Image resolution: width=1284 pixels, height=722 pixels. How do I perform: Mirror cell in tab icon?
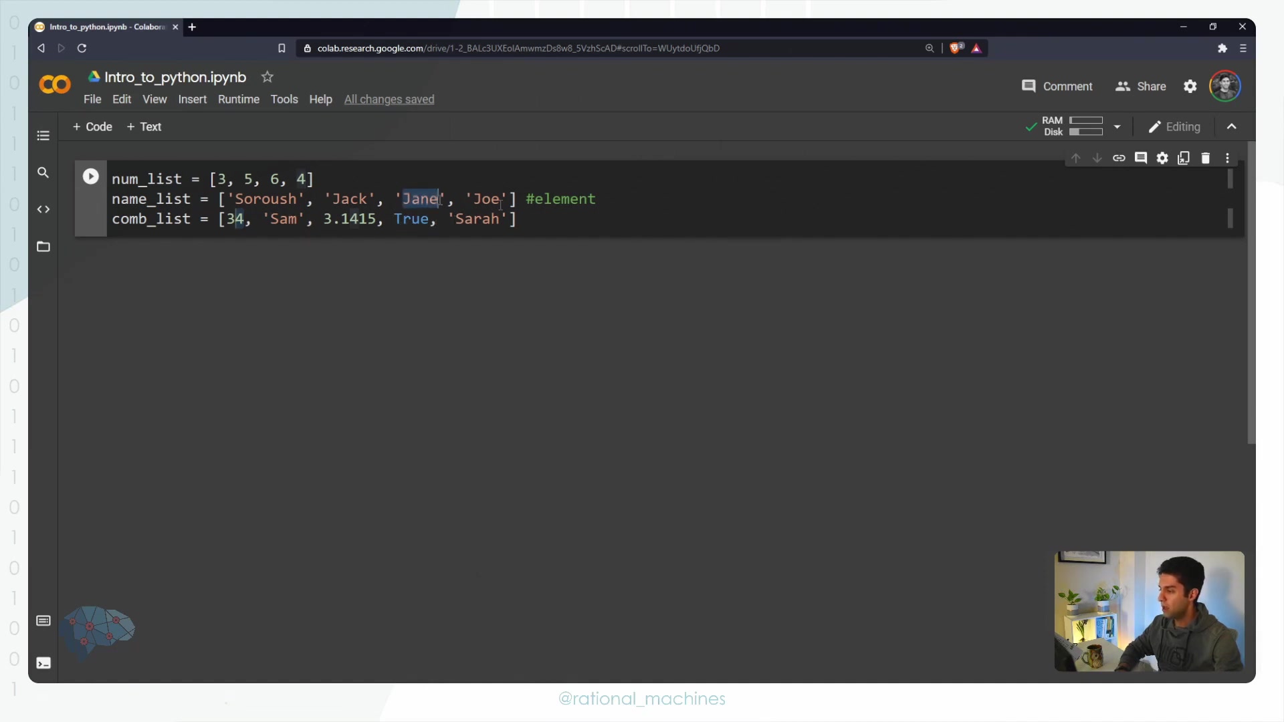pos(1184,158)
